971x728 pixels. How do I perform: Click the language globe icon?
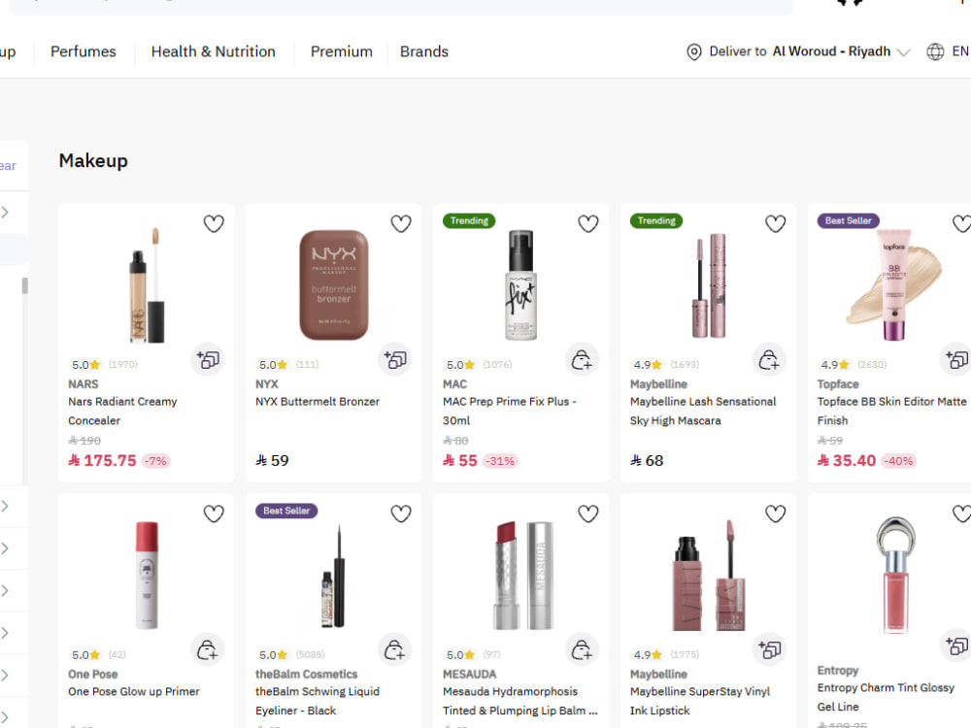tap(935, 52)
